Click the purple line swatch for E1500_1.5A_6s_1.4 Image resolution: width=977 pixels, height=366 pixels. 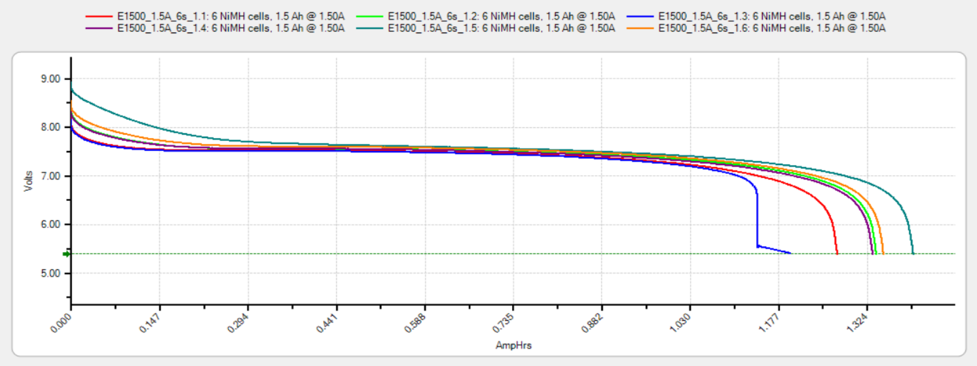pos(99,29)
